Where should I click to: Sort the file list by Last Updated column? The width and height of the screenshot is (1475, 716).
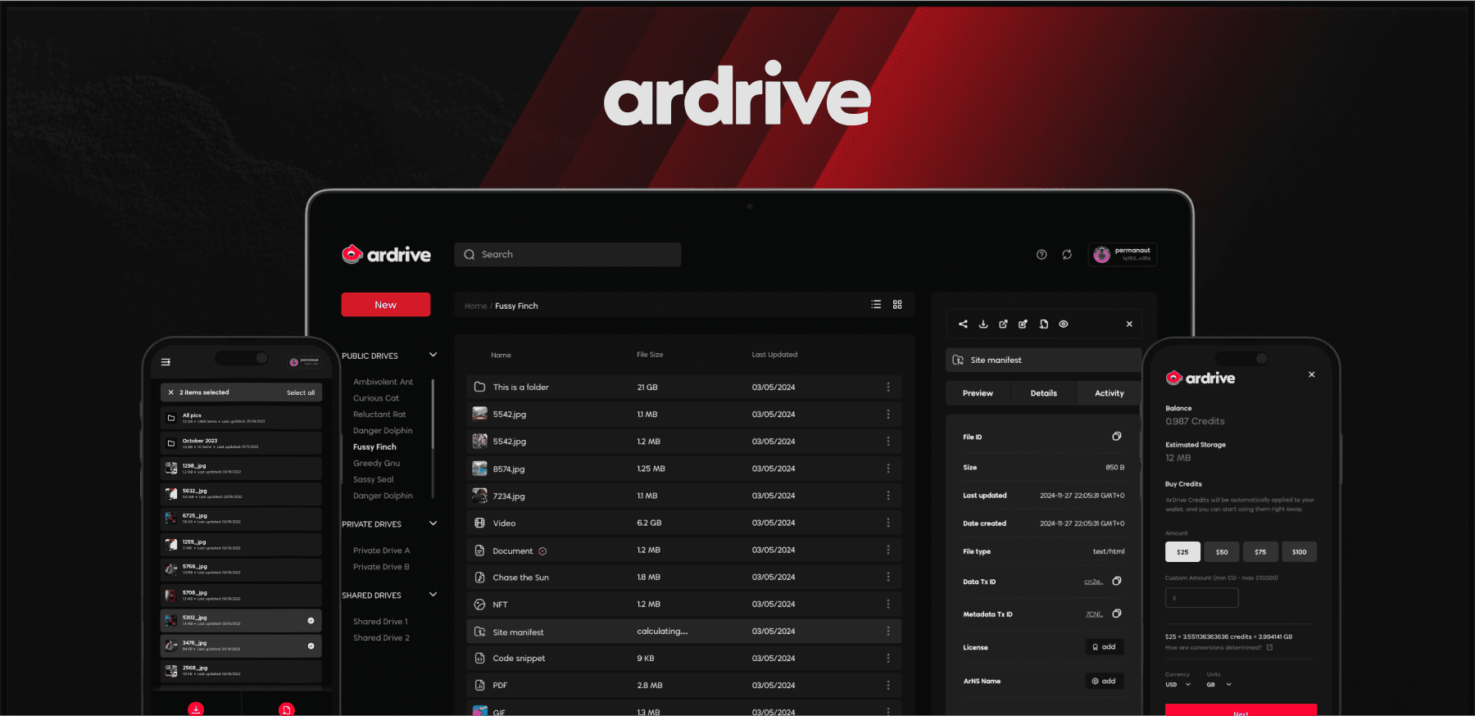click(774, 355)
